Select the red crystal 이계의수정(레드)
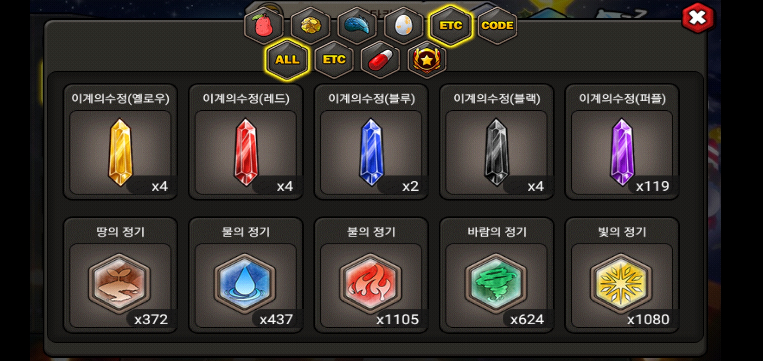 (x=246, y=142)
